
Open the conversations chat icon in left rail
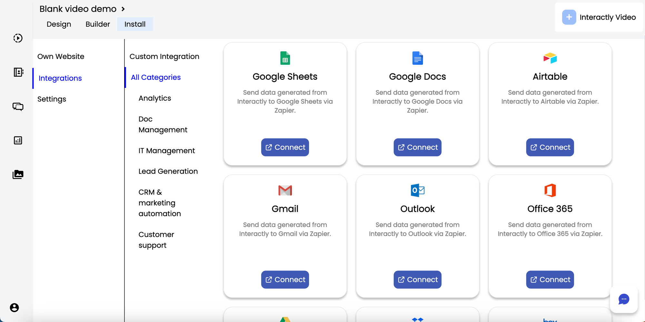tap(18, 107)
